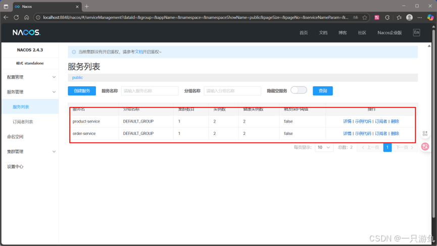Focus the 分组名称 input field
The height and width of the screenshot is (246, 437).
232,91
